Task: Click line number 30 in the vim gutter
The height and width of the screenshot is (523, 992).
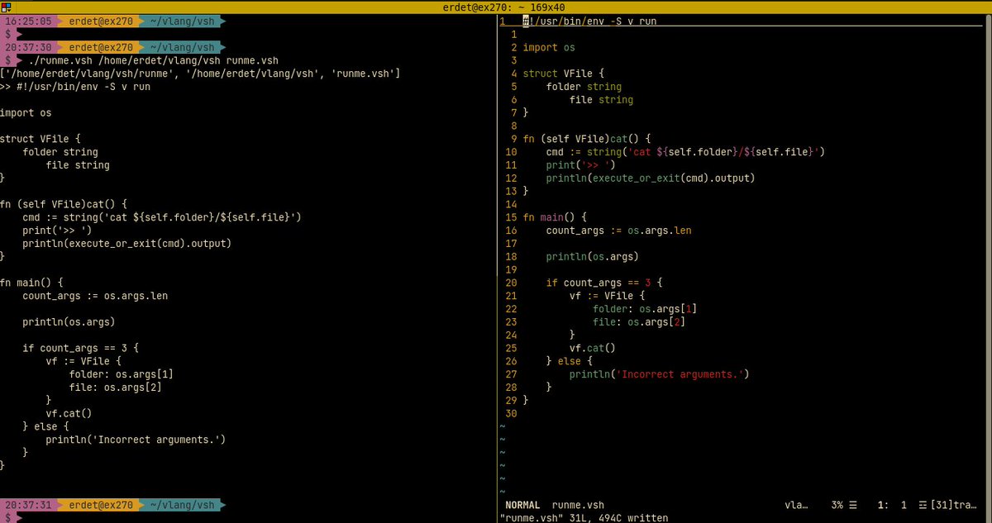Action: pyautogui.click(x=510, y=413)
